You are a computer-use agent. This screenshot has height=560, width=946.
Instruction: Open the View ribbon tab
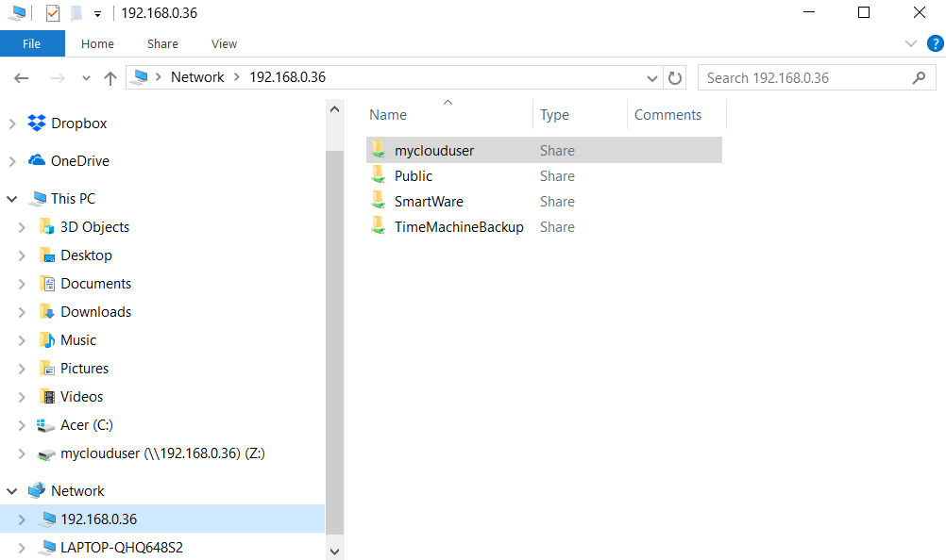coord(224,43)
